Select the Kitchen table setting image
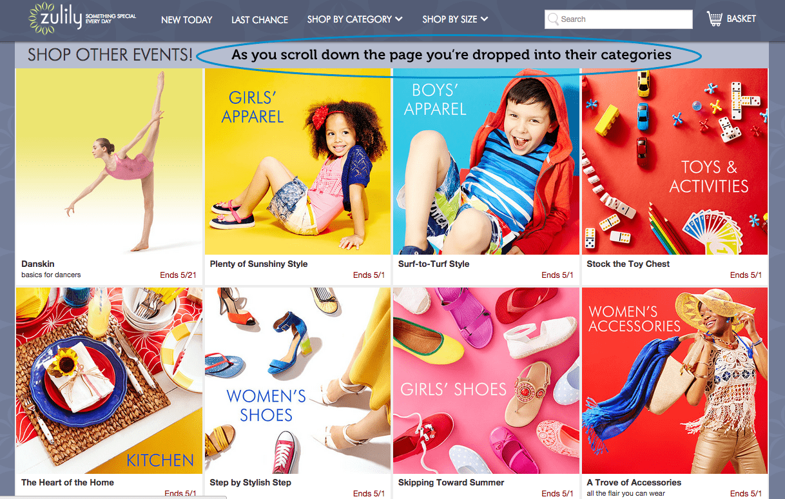Screen dimensions: 785x499 [x=109, y=380]
